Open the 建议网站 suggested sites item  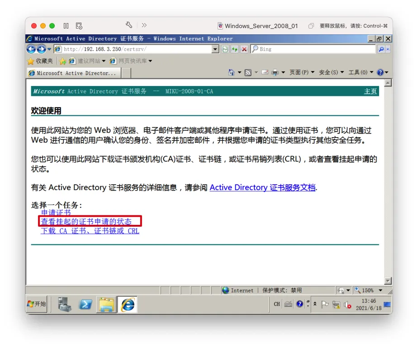(x=87, y=61)
